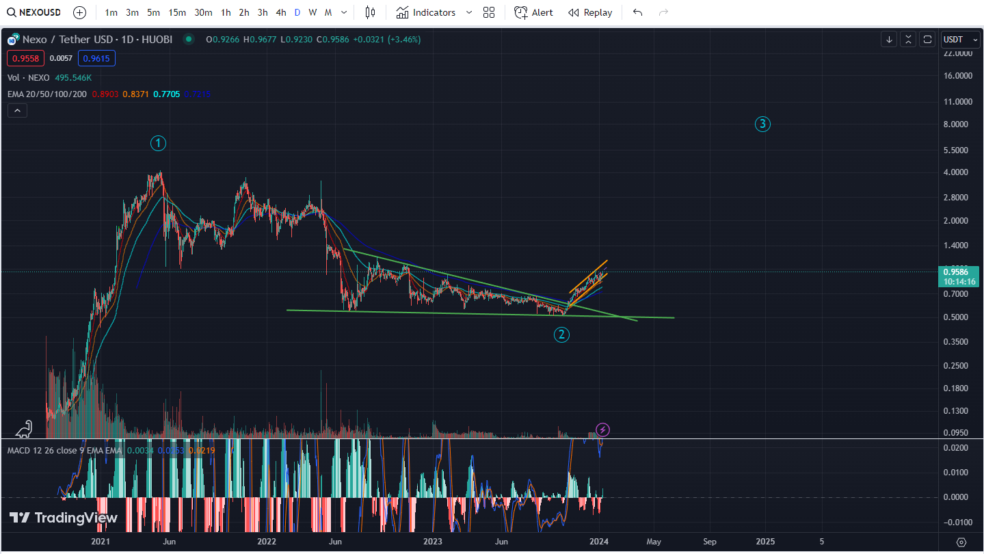Switch to the 3m timeframe
The height and width of the screenshot is (554, 984).
point(132,12)
